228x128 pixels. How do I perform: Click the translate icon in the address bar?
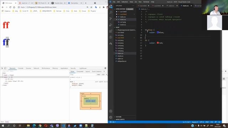tap(96, 7)
